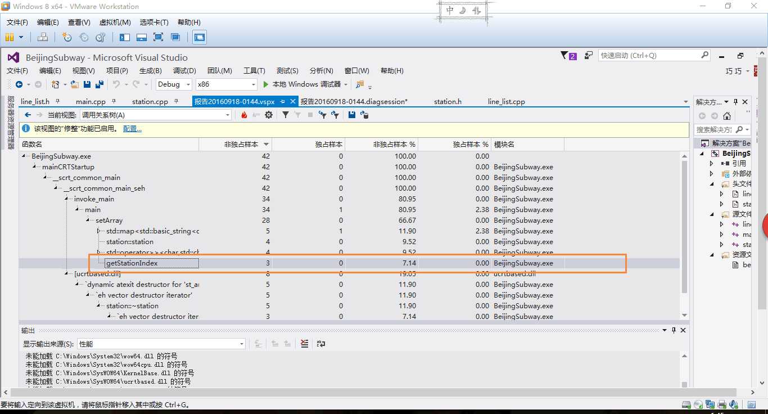The width and height of the screenshot is (768, 414).
Task: Open VMware 虚拟机(M) menu
Action: [115, 22]
